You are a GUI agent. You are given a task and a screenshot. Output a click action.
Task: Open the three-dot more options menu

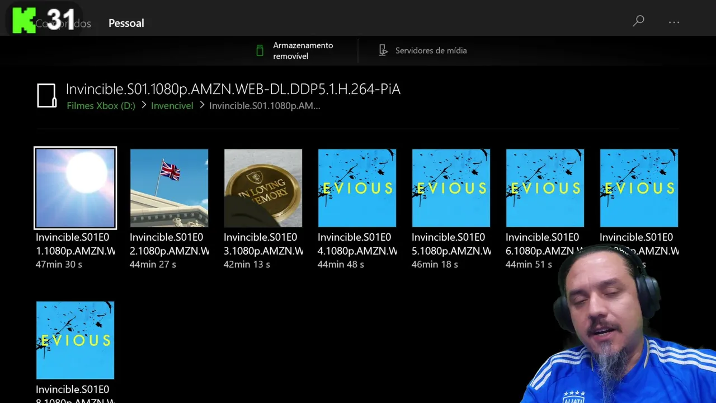(674, 22)
